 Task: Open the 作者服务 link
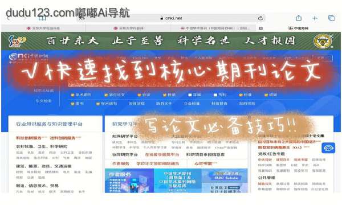tap(121, 163)
